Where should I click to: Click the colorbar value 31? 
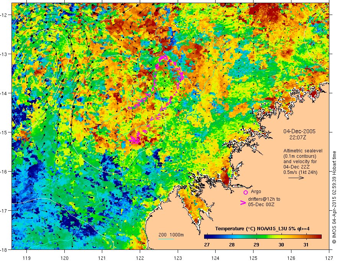pos(306,244)
